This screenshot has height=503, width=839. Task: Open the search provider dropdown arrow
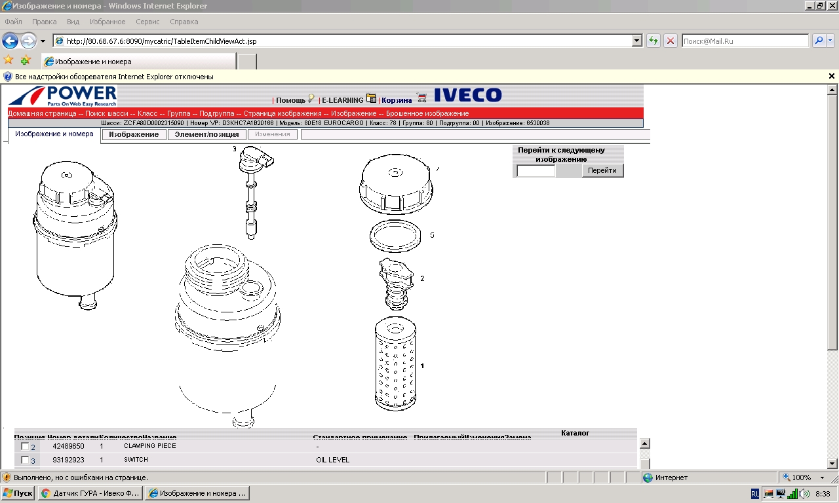click(830, 41)
